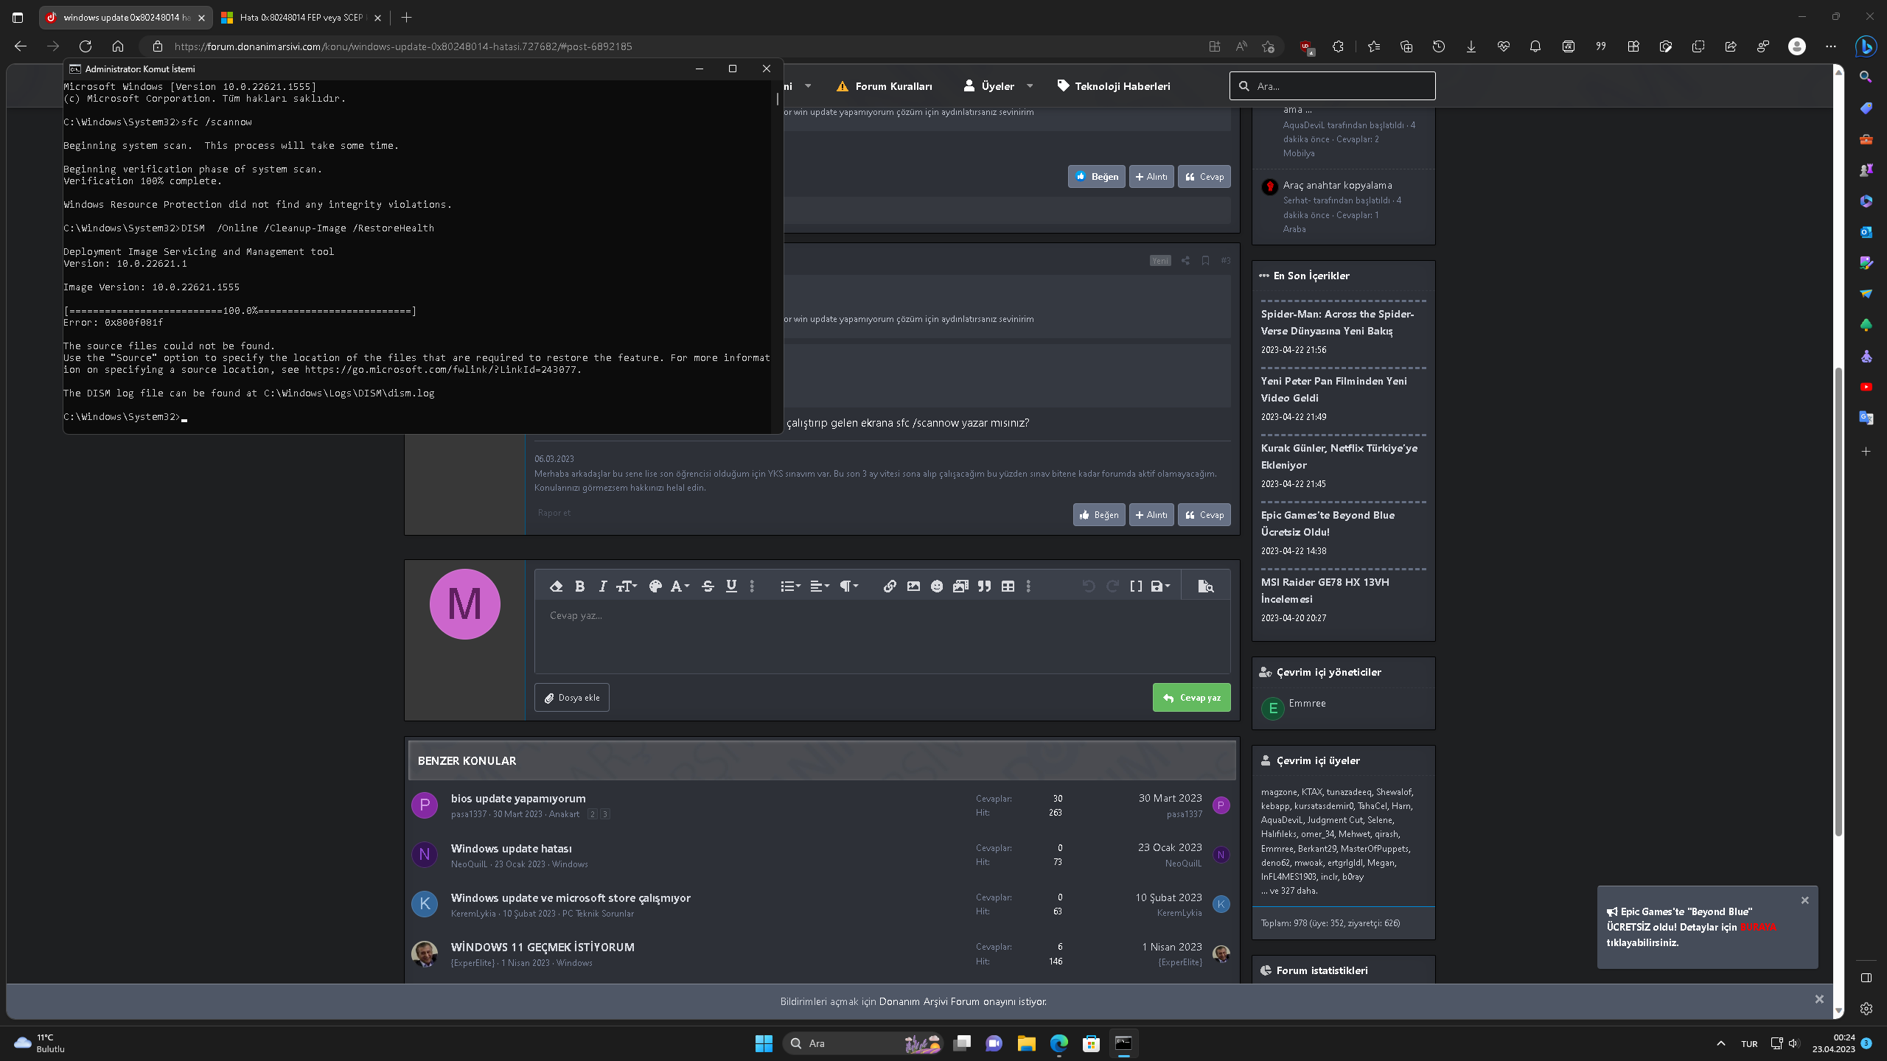Open the font family dropdown

tap(679, 586)
